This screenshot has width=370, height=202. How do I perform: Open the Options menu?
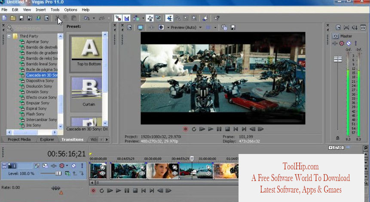click(x=70, y=10)
